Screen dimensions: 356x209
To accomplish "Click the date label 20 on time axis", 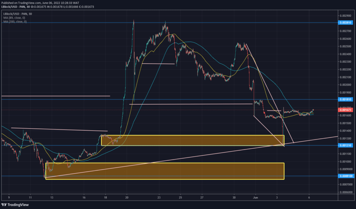I will [x=127, y=198].
